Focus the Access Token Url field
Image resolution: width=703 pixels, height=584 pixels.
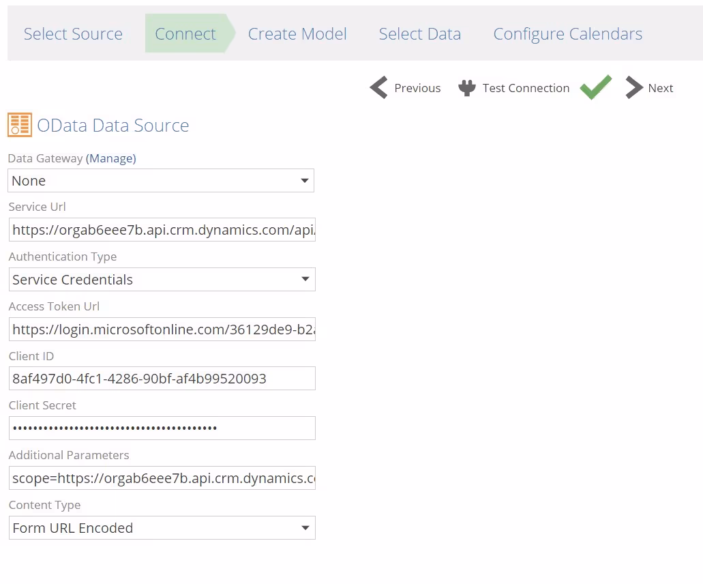pos(162,330)
